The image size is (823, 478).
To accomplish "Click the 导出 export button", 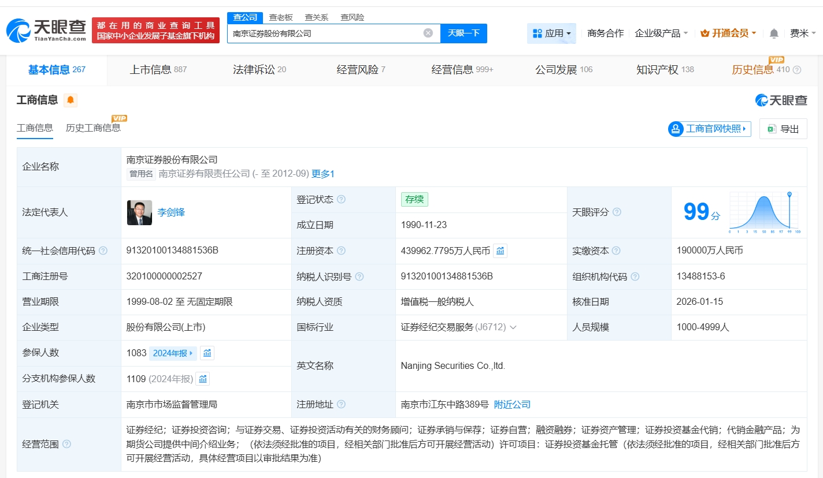I will (x=783, y=129).
